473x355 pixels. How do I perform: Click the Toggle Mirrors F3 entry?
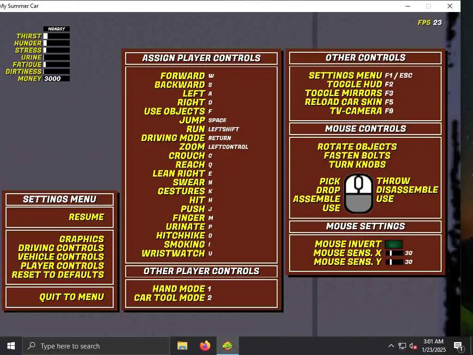(x=349, y=93)
